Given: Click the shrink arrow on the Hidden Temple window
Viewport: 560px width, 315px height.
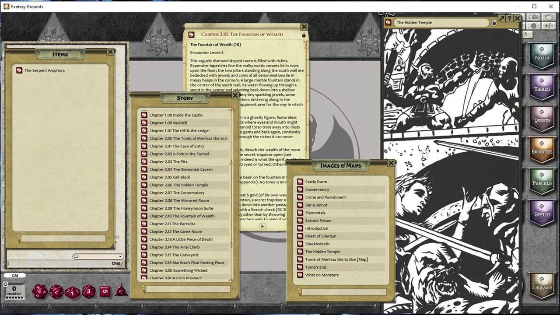Looking at the screenshot, I should [x=501, y=19].
